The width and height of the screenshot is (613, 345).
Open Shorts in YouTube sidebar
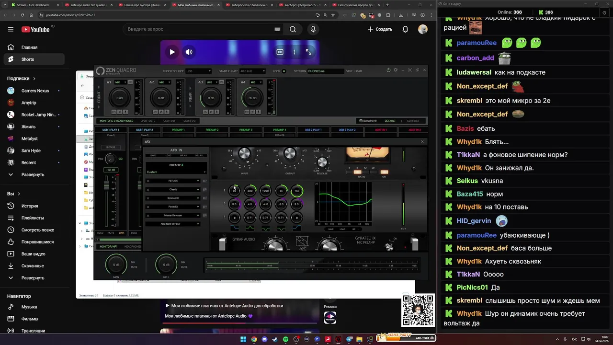tap(34, 59)
